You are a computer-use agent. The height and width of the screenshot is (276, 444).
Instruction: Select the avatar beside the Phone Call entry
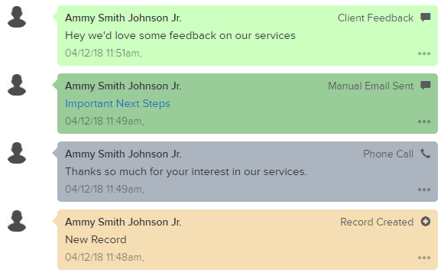[17, 153]
